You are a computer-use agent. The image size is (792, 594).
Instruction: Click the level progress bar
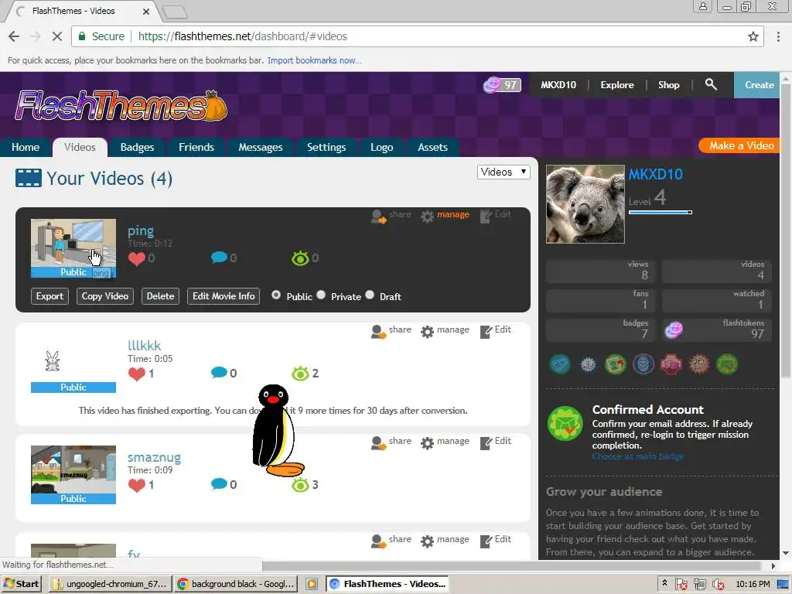click(x=661, y=212)
